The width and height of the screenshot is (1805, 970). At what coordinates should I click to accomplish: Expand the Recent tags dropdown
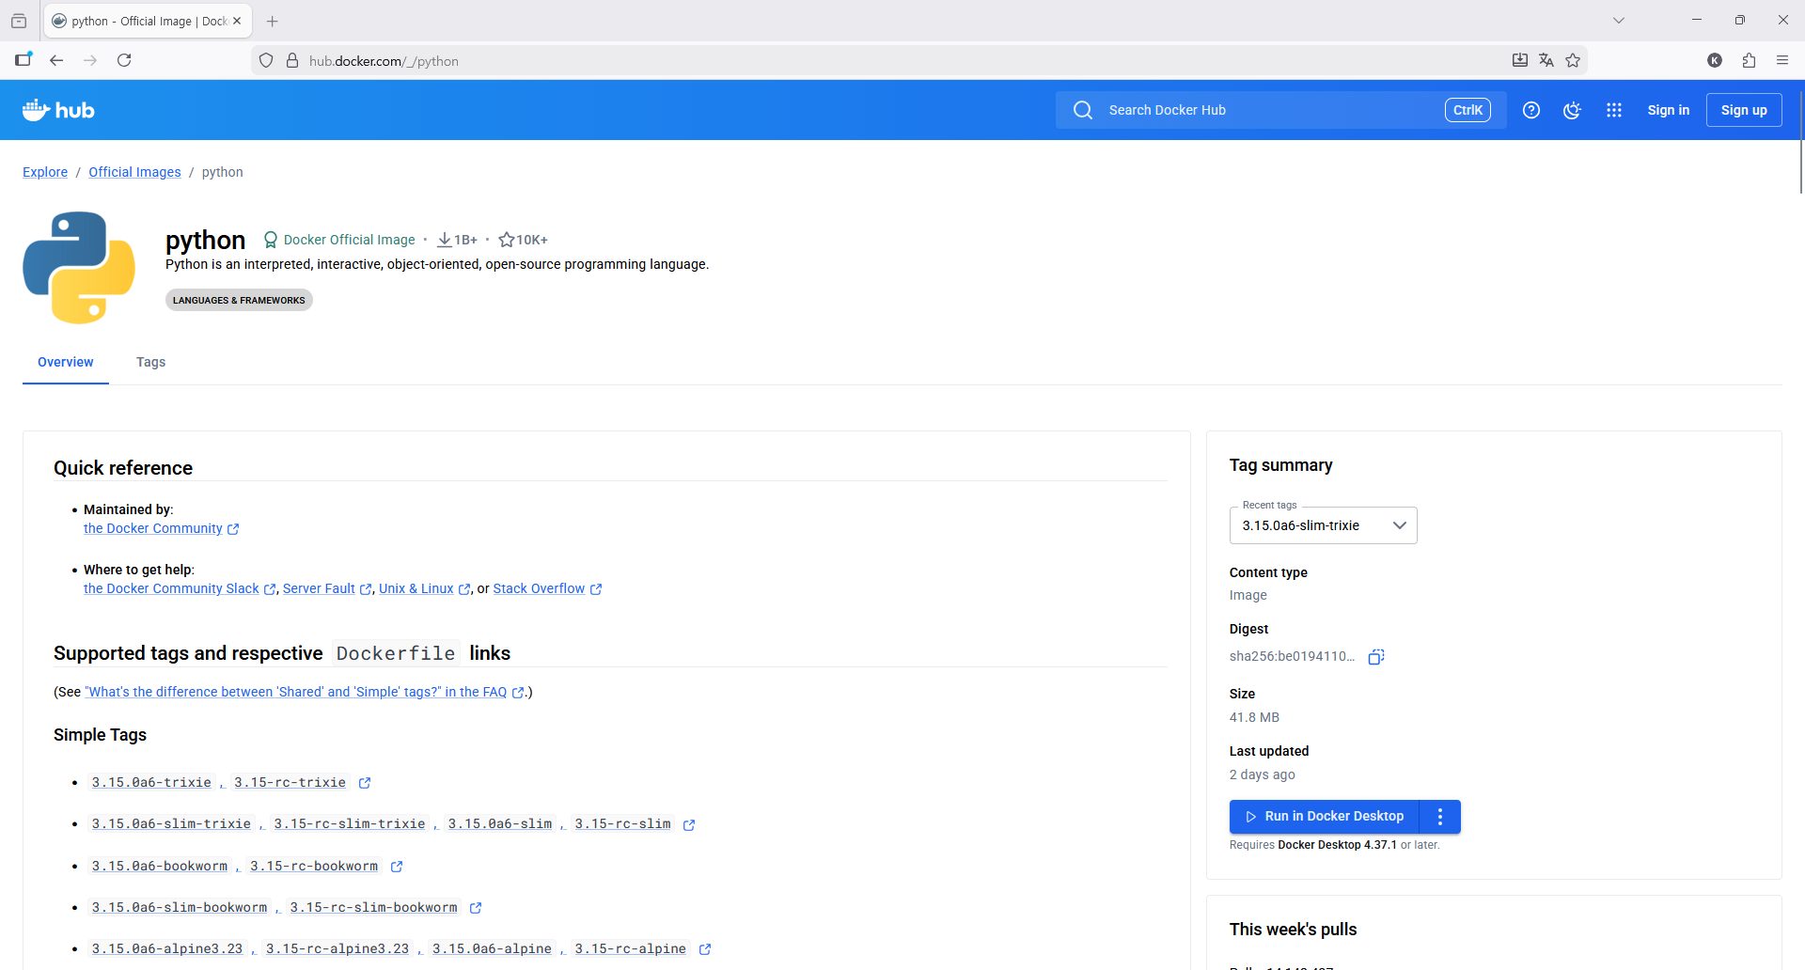(1323, 525)
